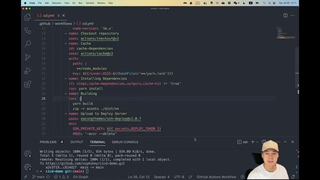Click 'id: cache-dependencies' code line

(90, 48)
